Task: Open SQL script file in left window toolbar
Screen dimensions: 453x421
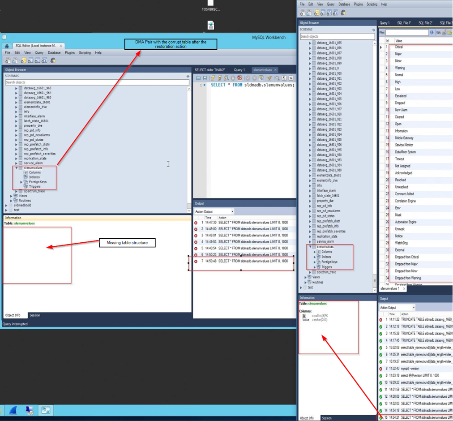Action: pos(14,60)
